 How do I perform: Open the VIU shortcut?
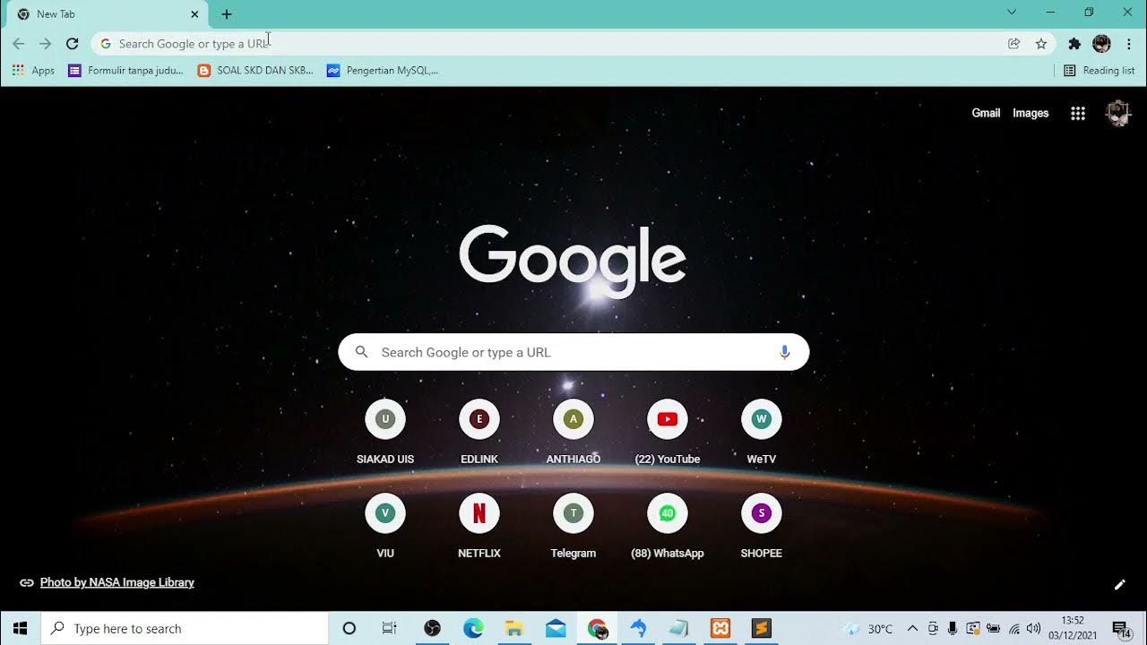coord(385,528)
